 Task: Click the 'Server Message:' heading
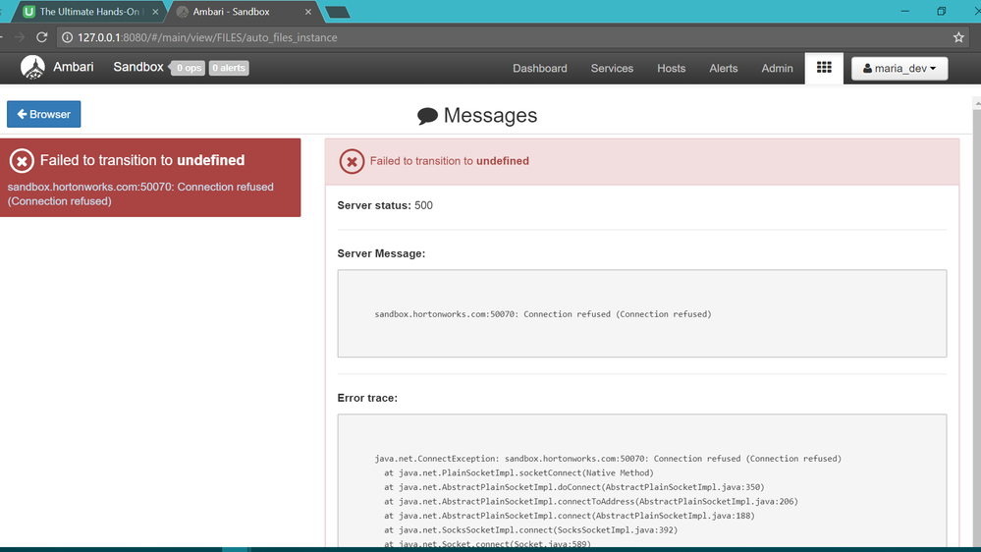pyautogui.click(x=381, y=253)
